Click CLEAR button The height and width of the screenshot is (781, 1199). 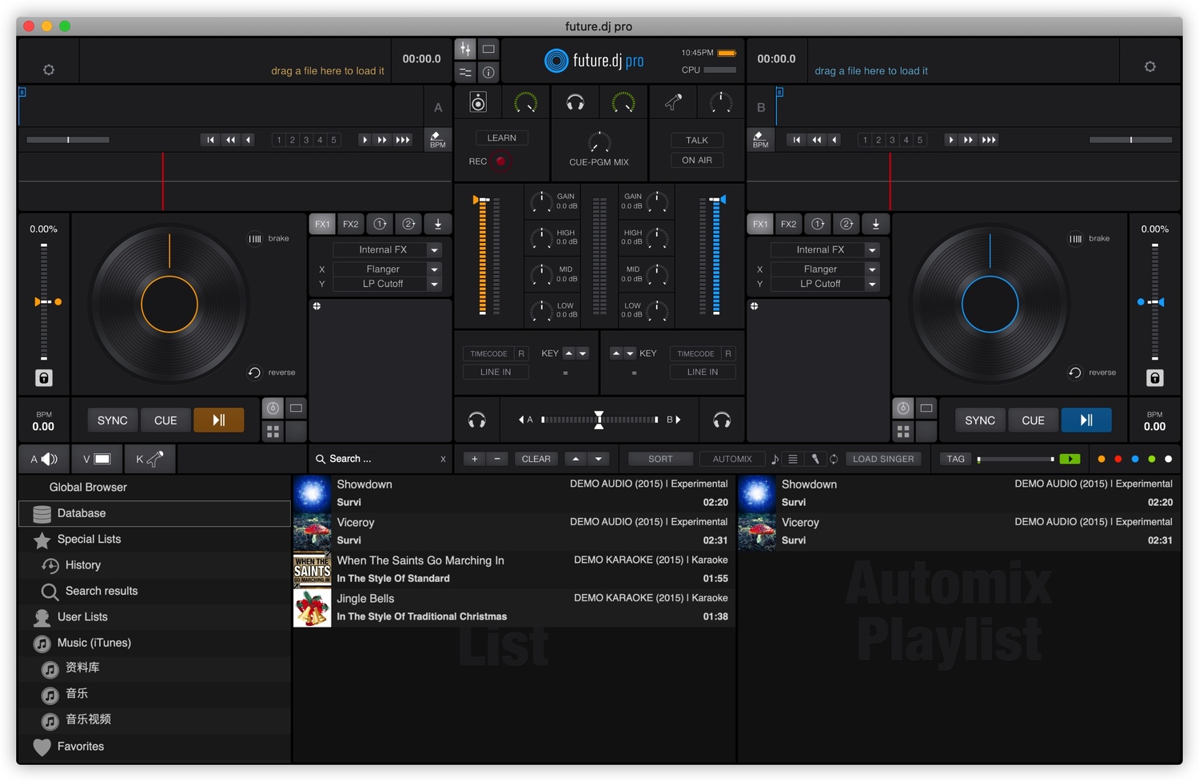click(536, 459)
